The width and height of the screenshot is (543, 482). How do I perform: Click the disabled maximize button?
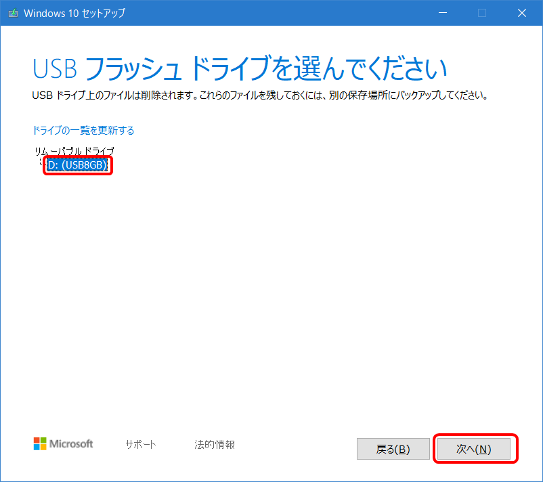[481, 12]
